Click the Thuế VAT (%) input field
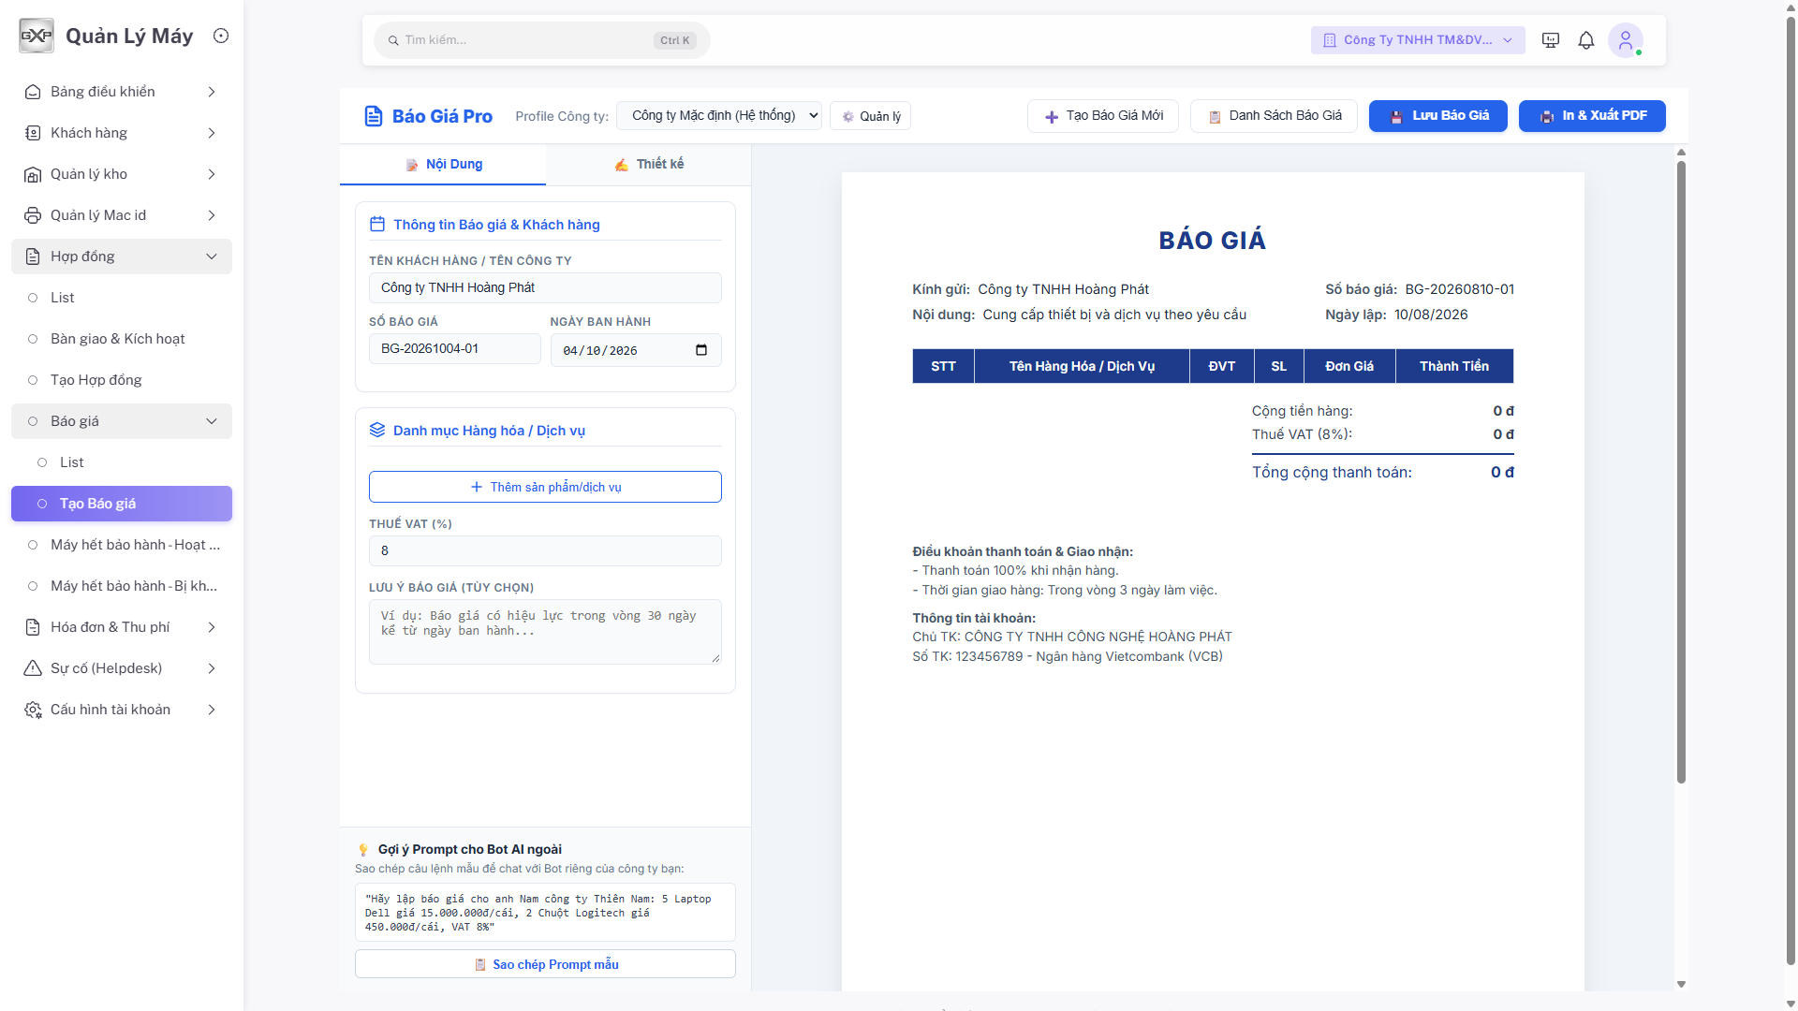Viewport: 1798px width, 1011px height. point(545,550)
